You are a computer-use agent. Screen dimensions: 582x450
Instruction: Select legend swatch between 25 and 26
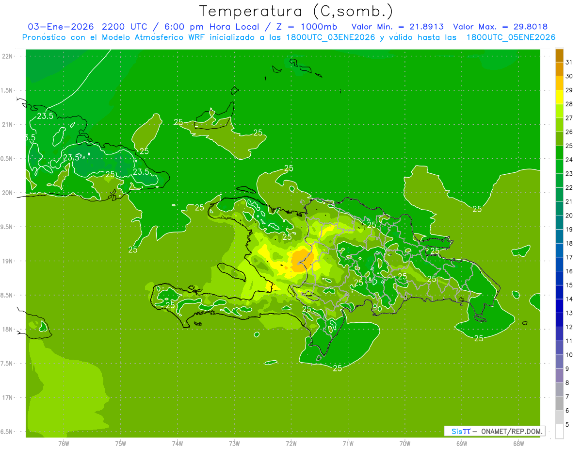[x=559, y=139]
